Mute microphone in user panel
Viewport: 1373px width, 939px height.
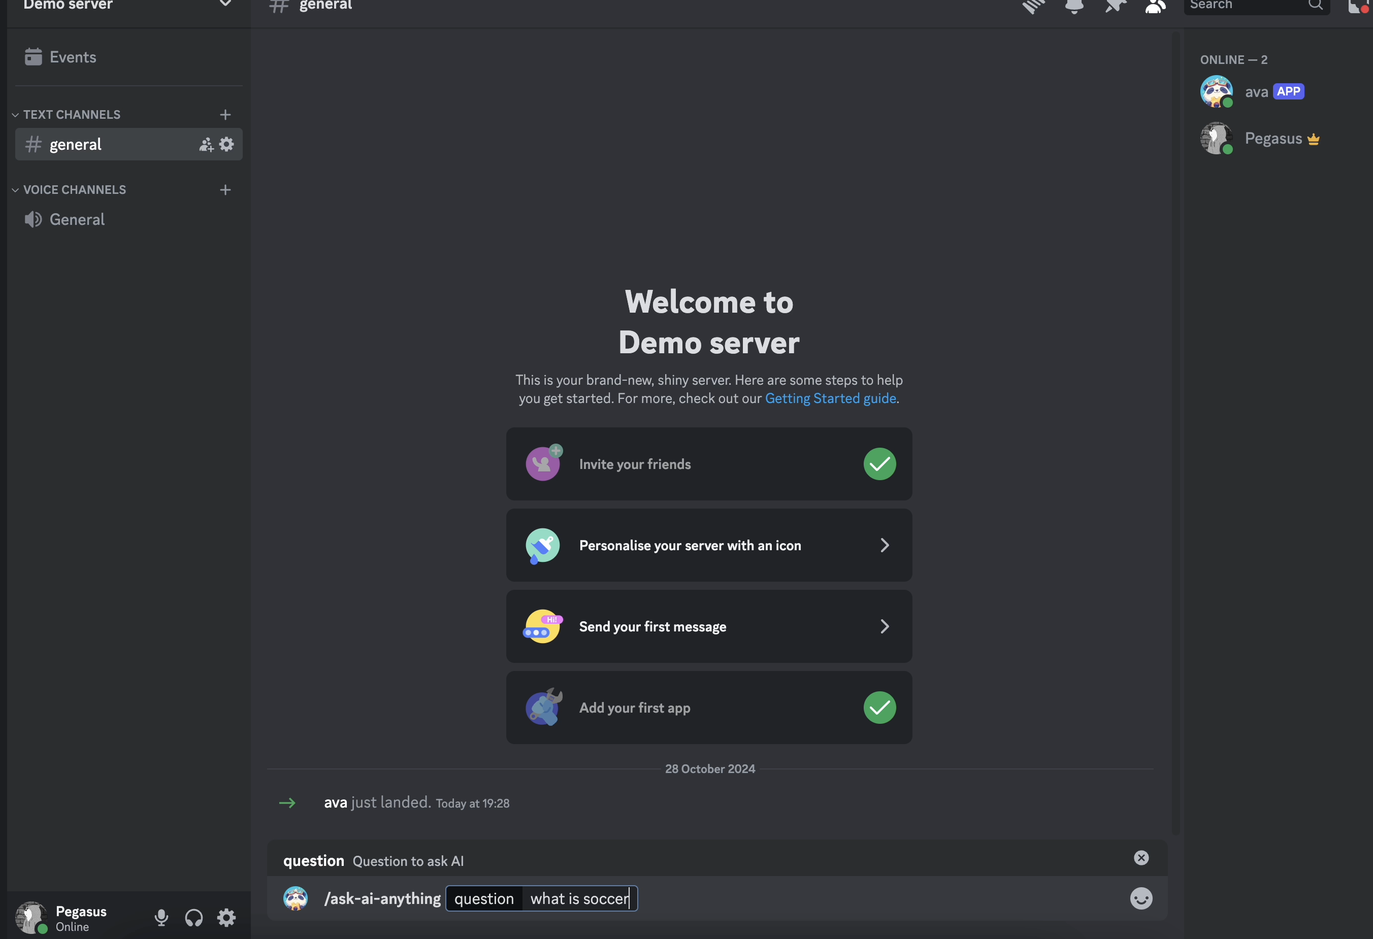(161, 917)
